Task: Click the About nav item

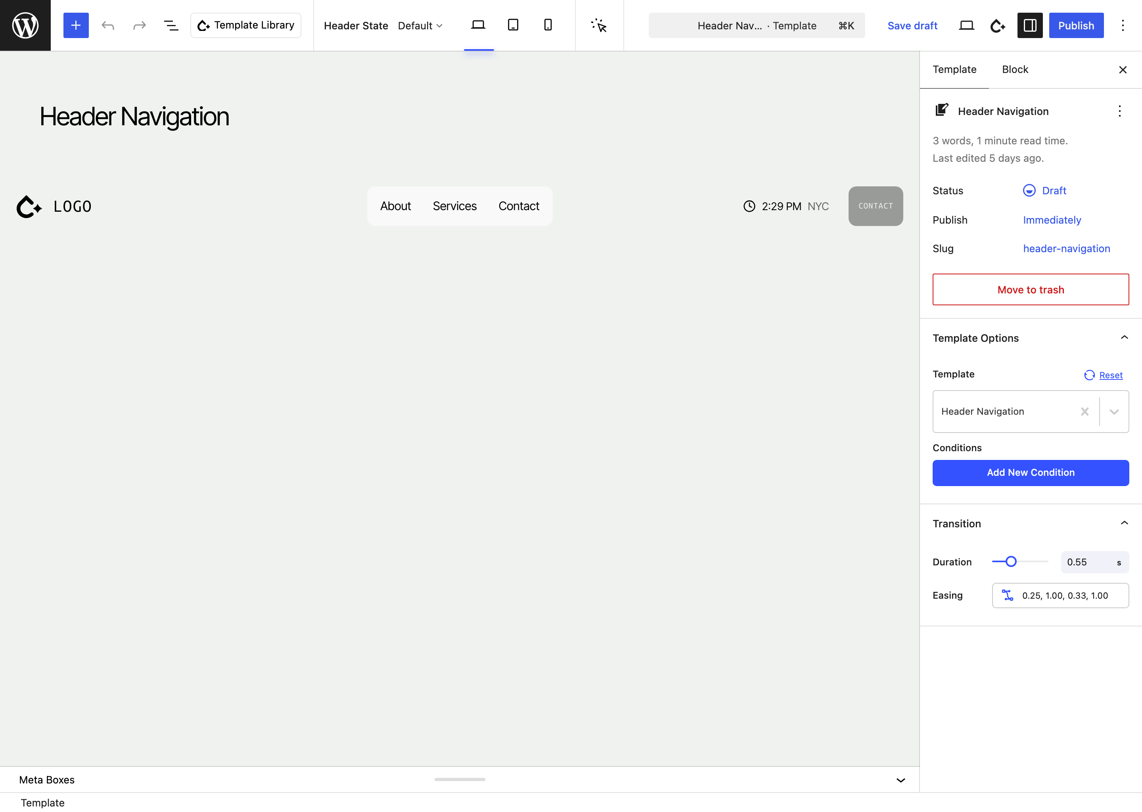Action: click(x=395, y=206)
